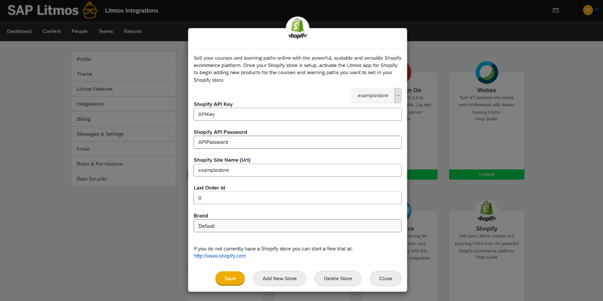Click the Webex circular logo icon

[486, 73]
